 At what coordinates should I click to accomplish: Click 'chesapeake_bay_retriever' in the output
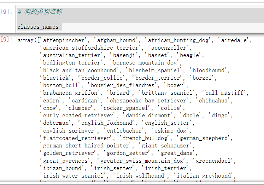[148, 100]
